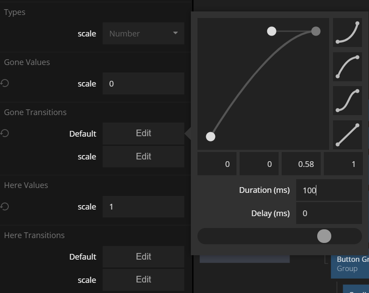Edit the Gone Transitions Default
This screenshot has width=369, height=293.
pyautogui.click(x=143, y=134)
